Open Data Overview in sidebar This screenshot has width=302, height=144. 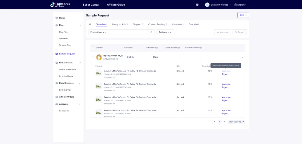click(65, 90)
